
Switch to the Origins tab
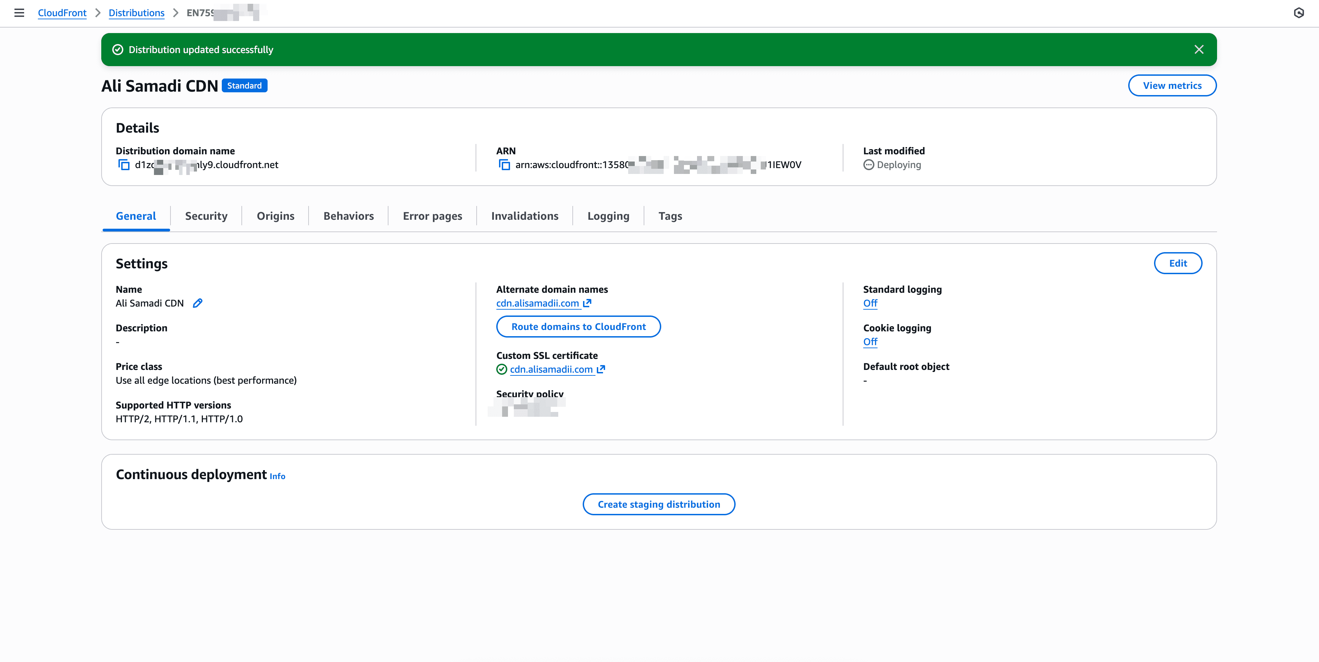point(276,216)
